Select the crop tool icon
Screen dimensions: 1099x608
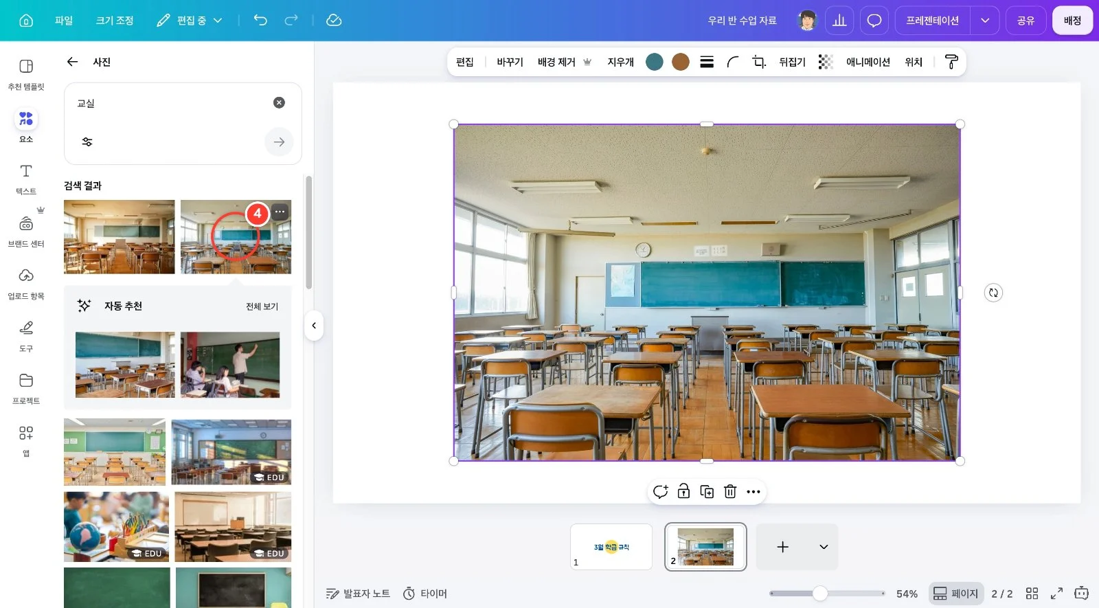759,62
